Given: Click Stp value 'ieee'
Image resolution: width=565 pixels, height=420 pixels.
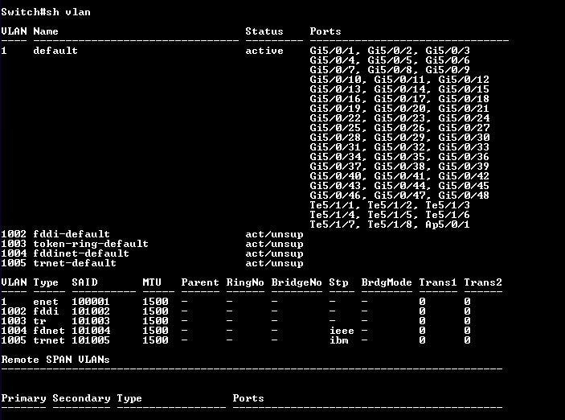Looking at the screenshot, I should (342, 331).
